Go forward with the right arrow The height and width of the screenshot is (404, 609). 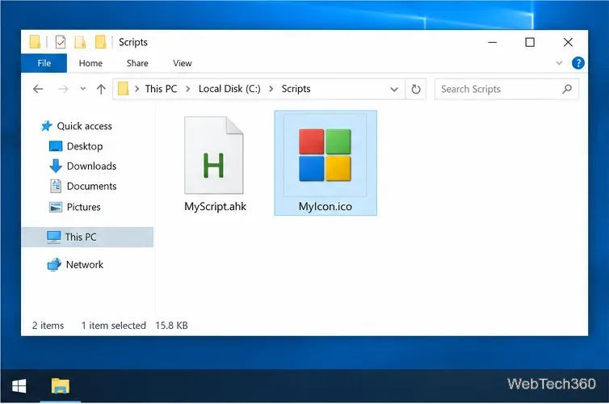[x=63, y=89]
